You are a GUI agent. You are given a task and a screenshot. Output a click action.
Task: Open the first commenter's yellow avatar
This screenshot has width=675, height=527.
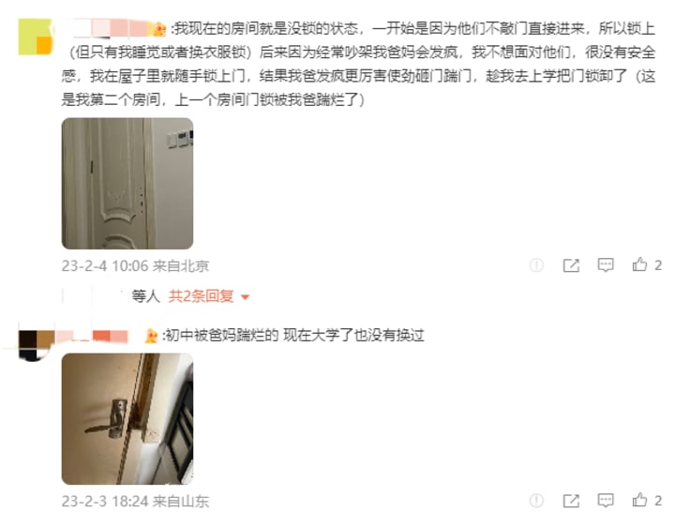(36, 37)
